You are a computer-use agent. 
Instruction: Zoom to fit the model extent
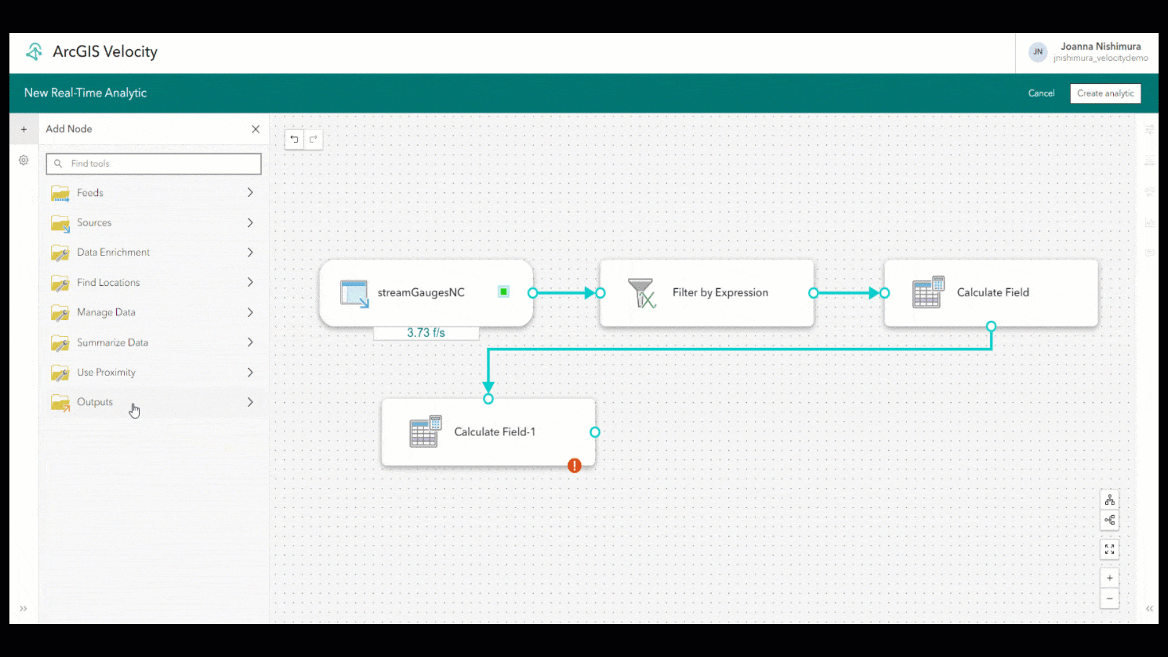(x=1110, y=549)
